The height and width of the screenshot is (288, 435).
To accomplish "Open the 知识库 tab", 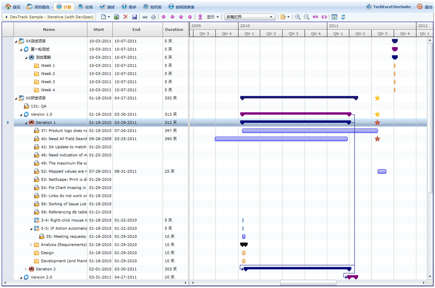I will (x=152, y=7).
